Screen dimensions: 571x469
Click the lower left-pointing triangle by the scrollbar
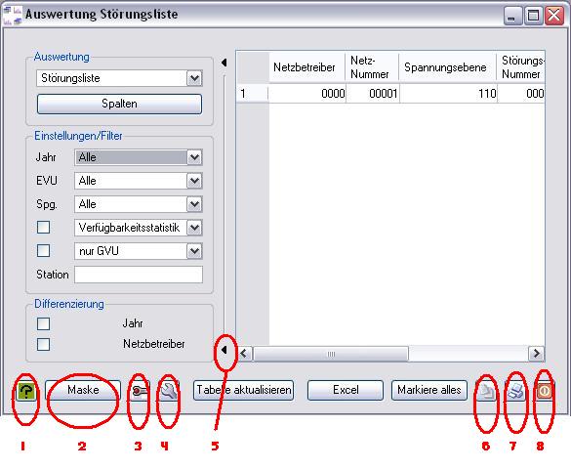pos(224,350)
